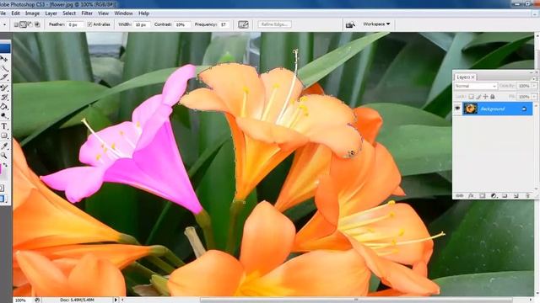Open the Edit menu

click(x=15, y=13)
